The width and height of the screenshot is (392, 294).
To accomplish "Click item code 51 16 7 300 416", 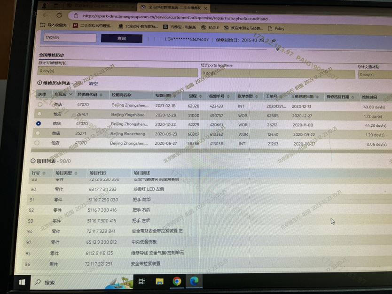I will [102, 210].
